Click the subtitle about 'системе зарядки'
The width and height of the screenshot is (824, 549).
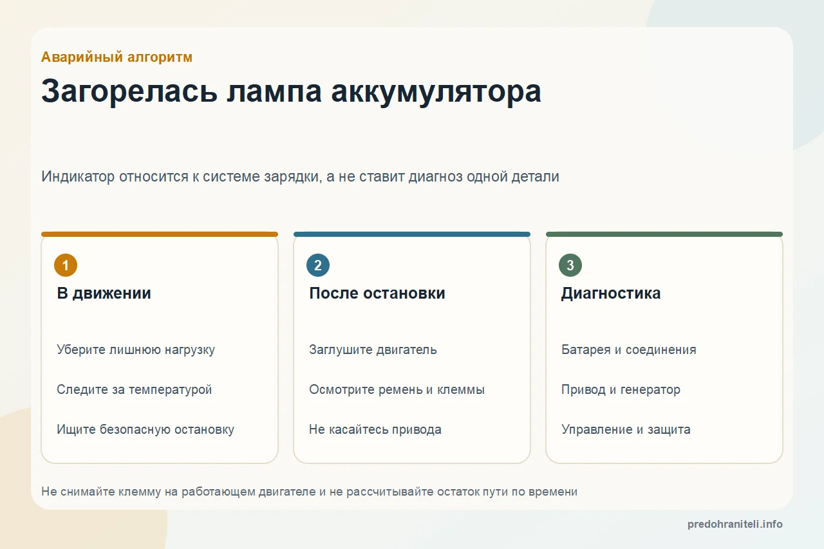(300, 176)
